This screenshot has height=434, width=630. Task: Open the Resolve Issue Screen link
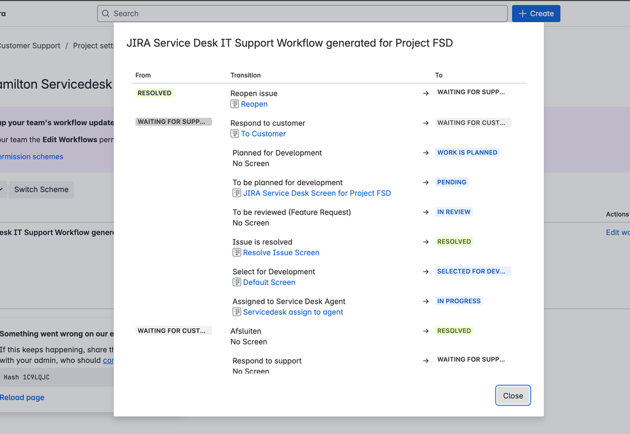click(x=281, y=253)
